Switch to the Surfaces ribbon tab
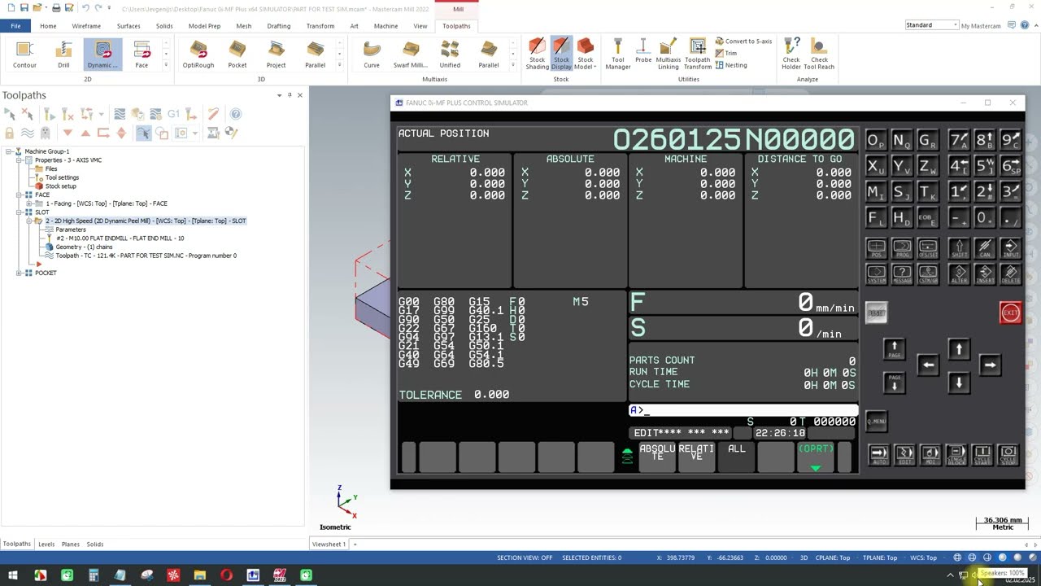Image resolution: width=1041 pixels, height=586 pixels. (x=128, y=26)
